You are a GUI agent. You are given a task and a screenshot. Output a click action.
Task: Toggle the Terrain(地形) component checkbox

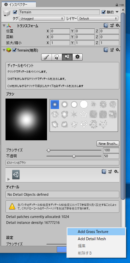click(15, 50)
